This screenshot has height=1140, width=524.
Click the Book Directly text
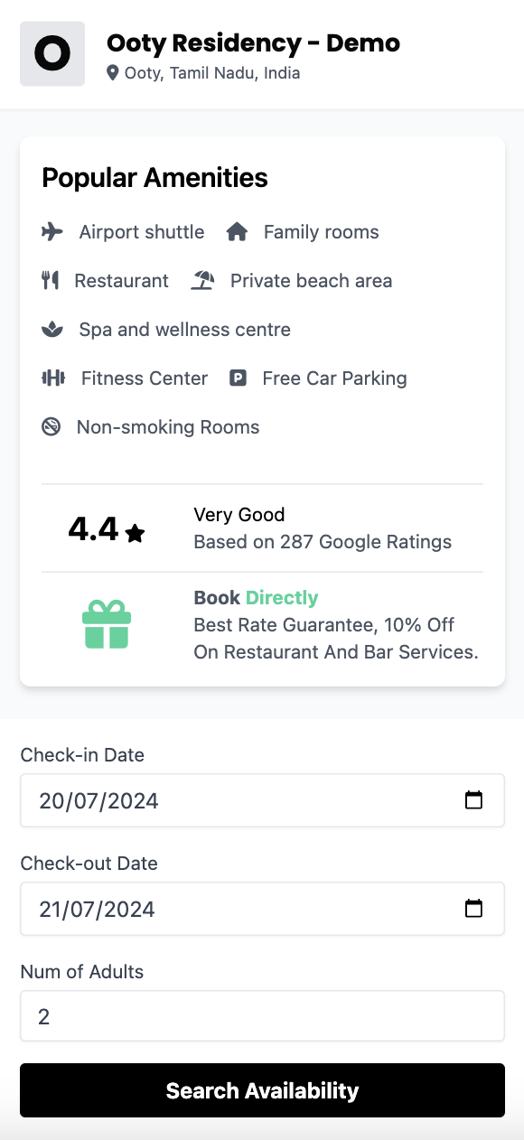tap(256, 598)
